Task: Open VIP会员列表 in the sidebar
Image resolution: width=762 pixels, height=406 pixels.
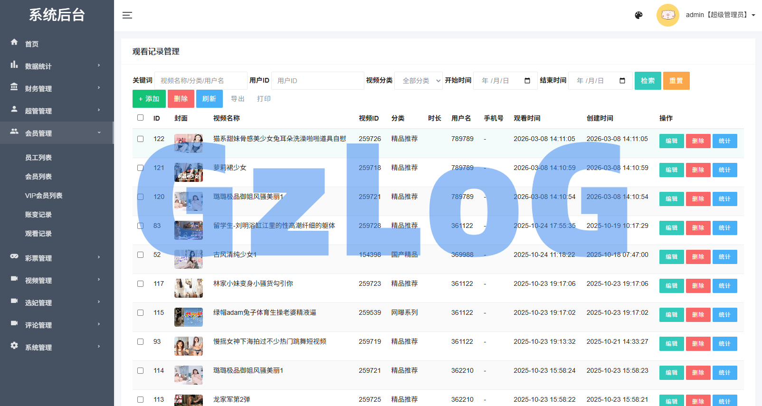Action: coord(44,196)
